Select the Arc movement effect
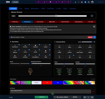Image resolution: width=105 pixels, height=99 pixels. (59, 57)
